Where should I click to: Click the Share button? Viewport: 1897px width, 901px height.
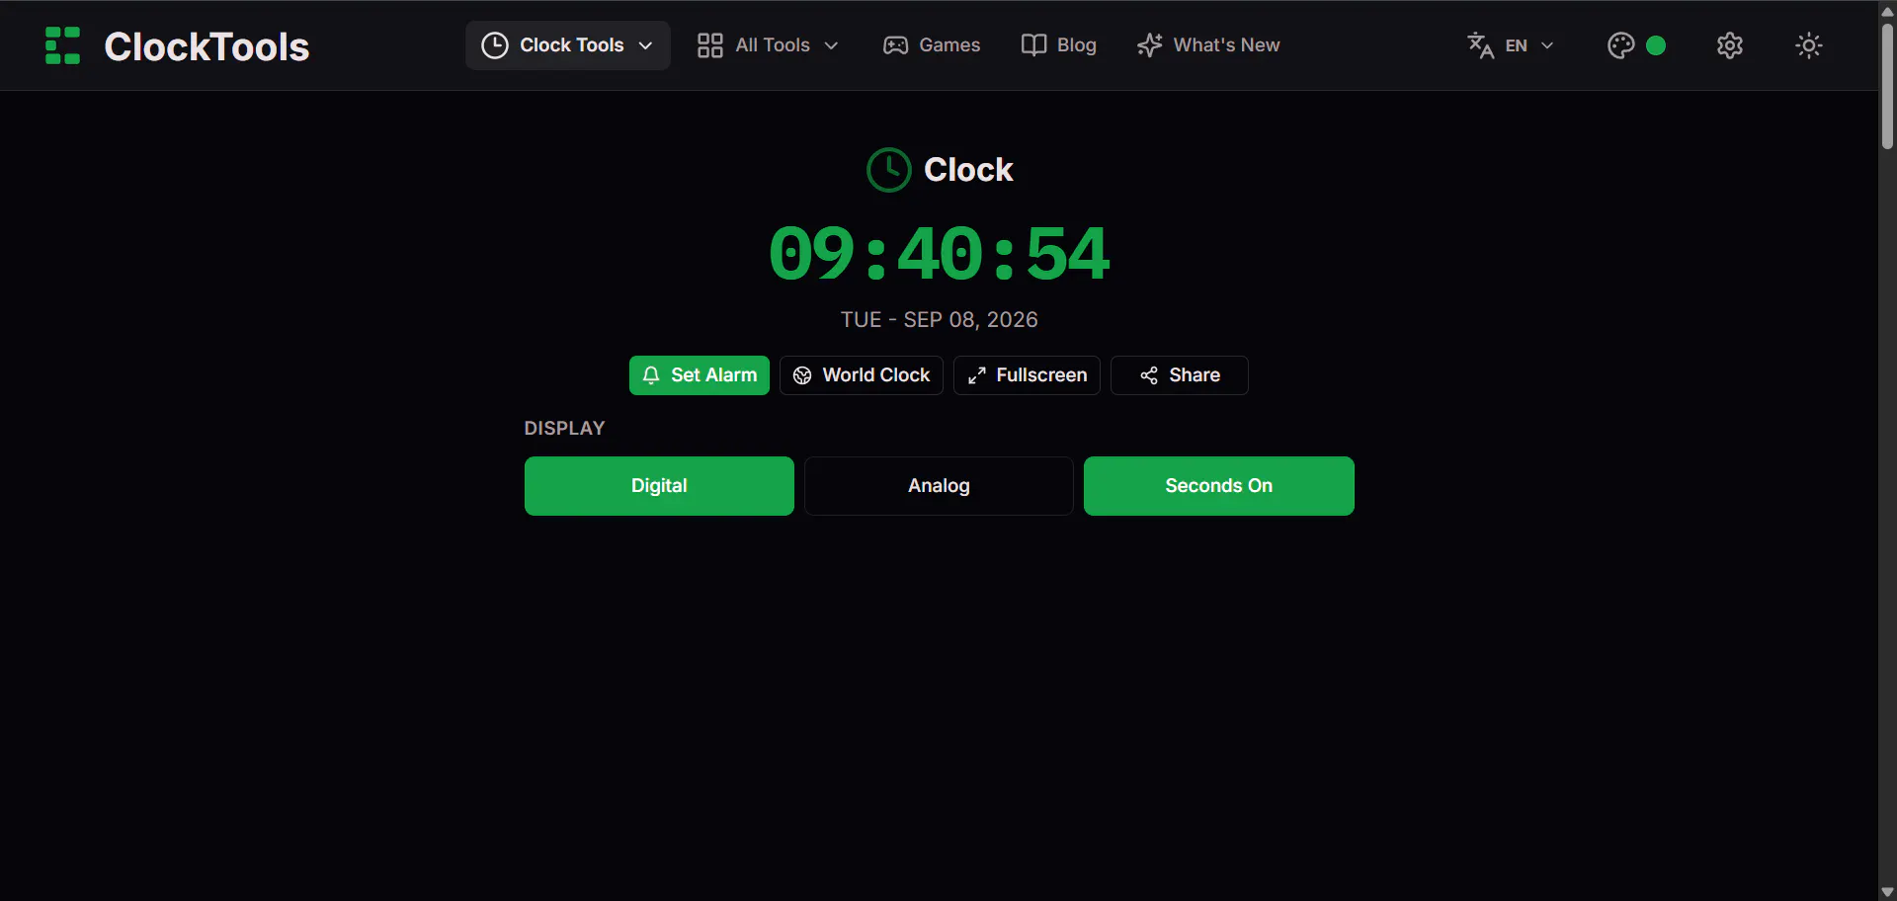(1180, 375)
